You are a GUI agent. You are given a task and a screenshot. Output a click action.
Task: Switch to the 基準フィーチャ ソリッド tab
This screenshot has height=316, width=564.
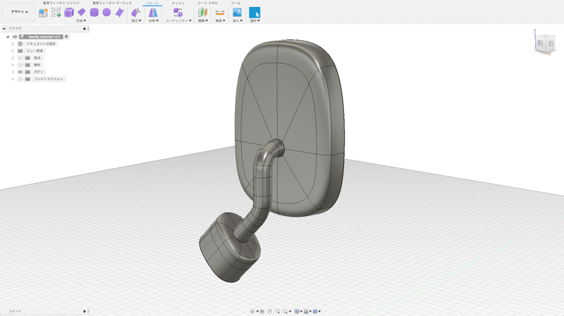(61, 3)
